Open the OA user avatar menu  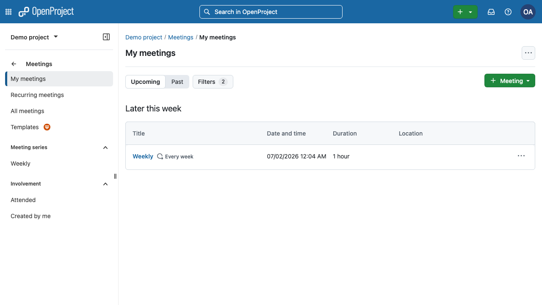point(528,12)
